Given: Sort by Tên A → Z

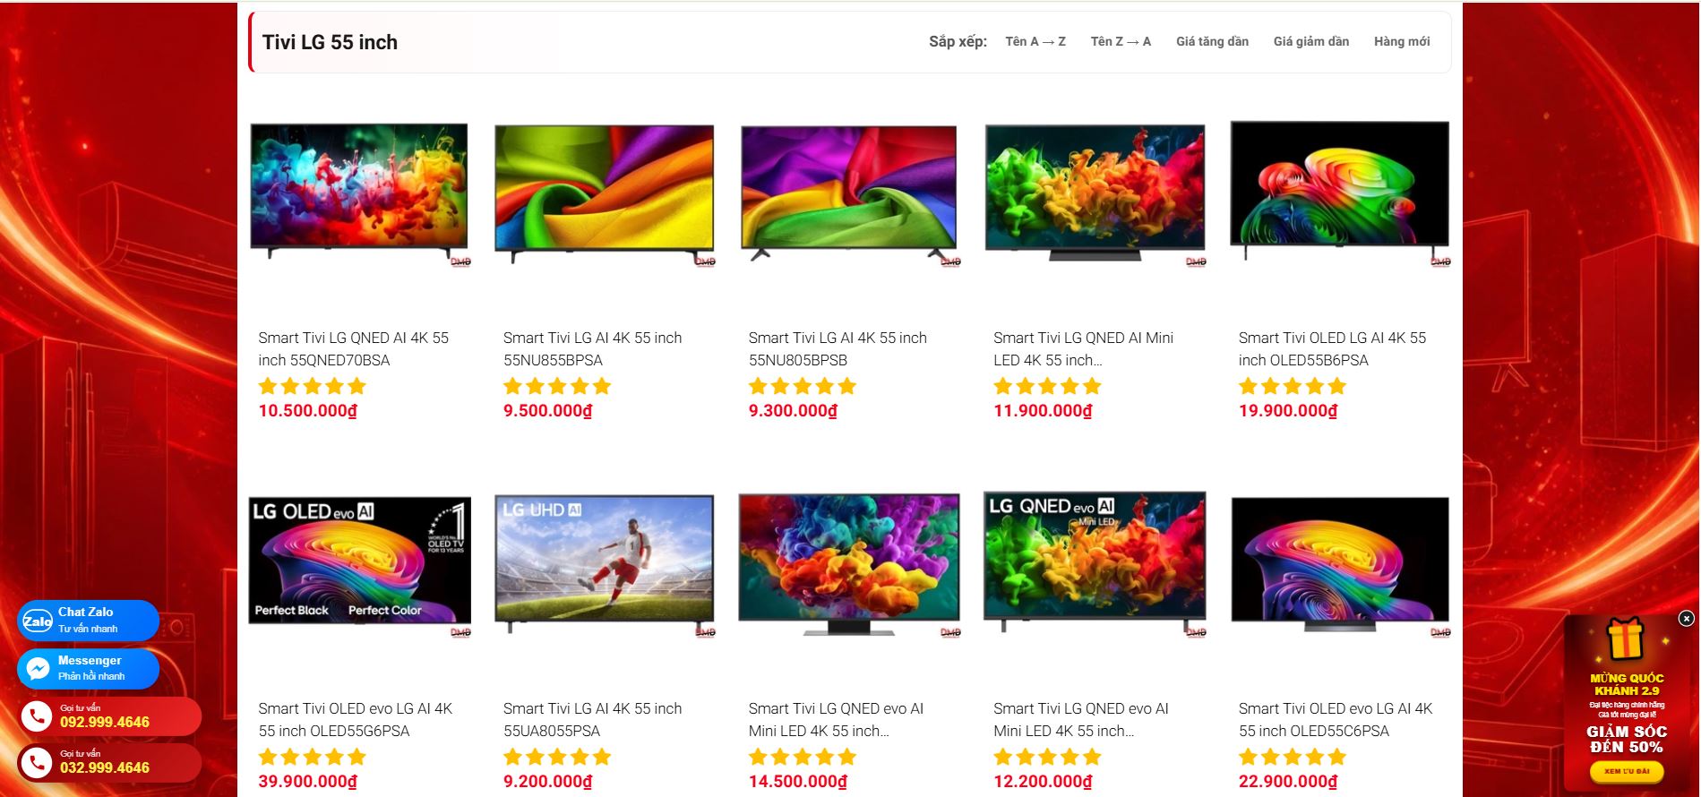Looking at the screenshot, I should click(1035, 41).
